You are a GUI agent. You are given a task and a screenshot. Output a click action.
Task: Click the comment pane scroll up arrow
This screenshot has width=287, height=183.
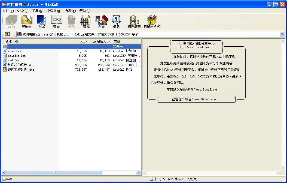point(283,41)
